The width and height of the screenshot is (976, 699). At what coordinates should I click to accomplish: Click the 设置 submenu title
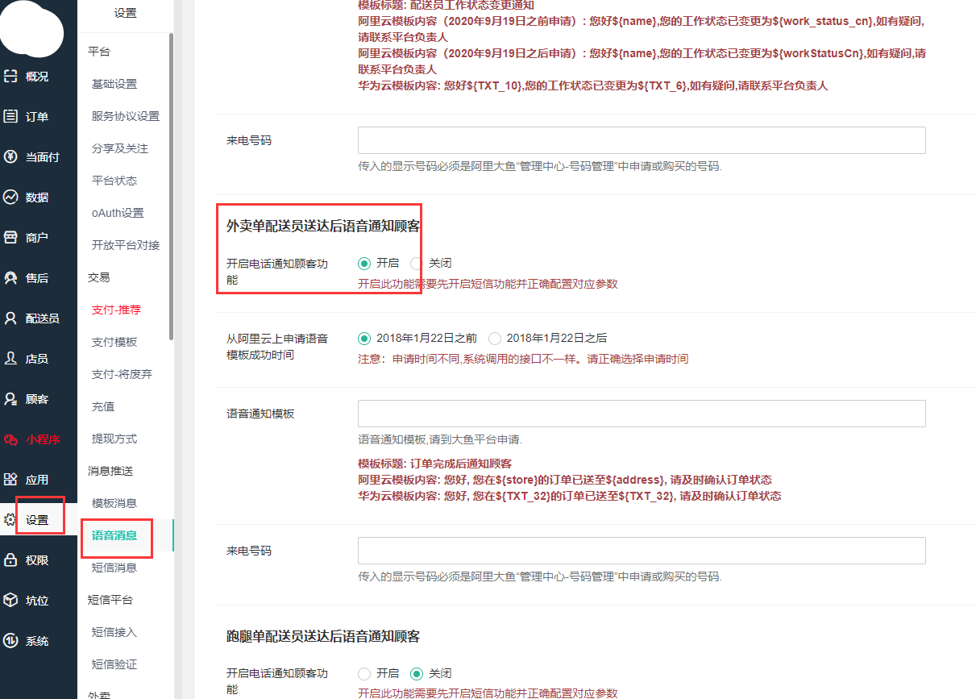pos(126,13)
